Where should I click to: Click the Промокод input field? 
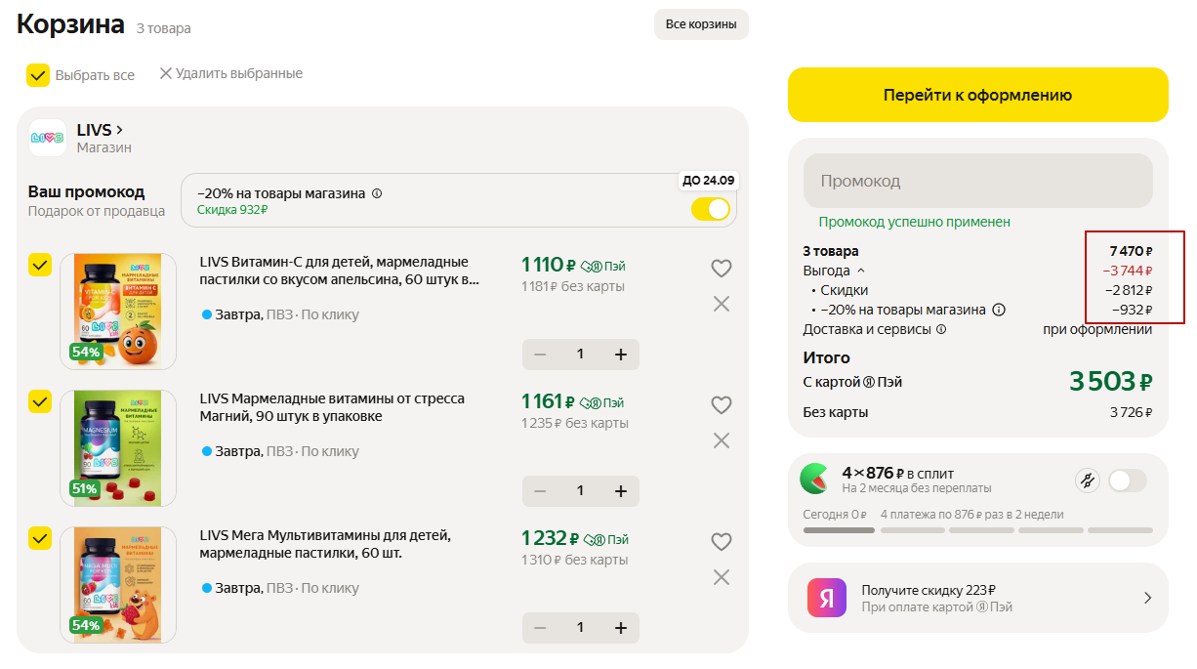(x=977, y=181)
